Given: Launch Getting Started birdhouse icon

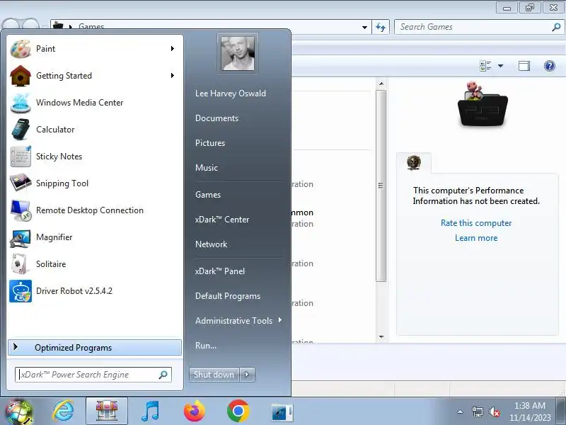Looking at the screenshot, I should (21, 76).
